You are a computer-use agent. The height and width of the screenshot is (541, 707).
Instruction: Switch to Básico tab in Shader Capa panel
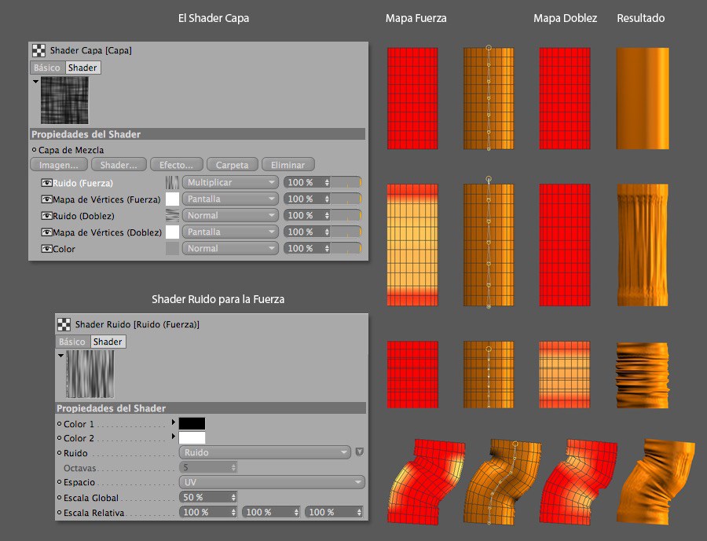pos(47,68)
